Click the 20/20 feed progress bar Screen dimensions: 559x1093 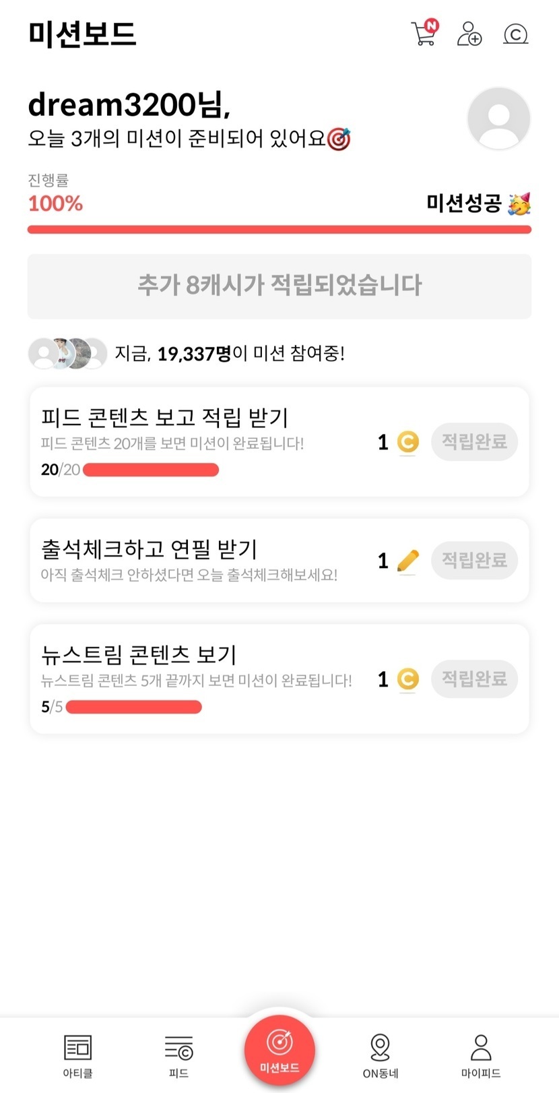click(x=151, y=470)
